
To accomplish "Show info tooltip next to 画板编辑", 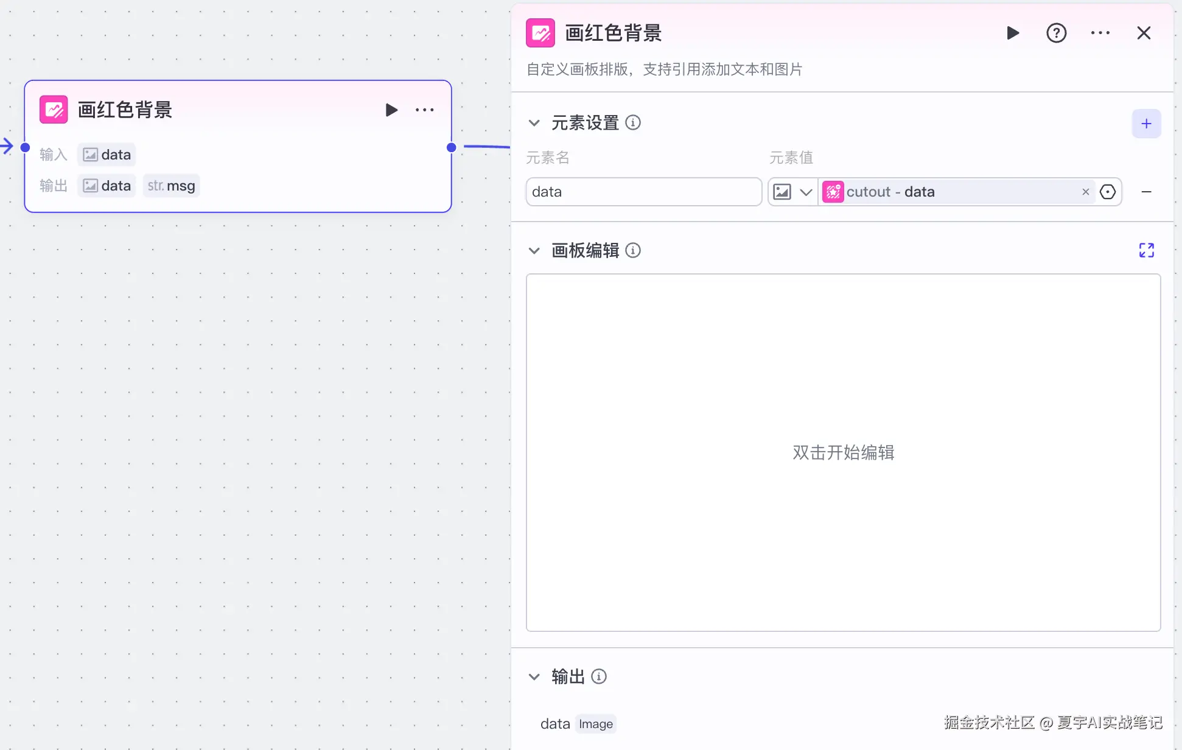I will tap(633, 251).
